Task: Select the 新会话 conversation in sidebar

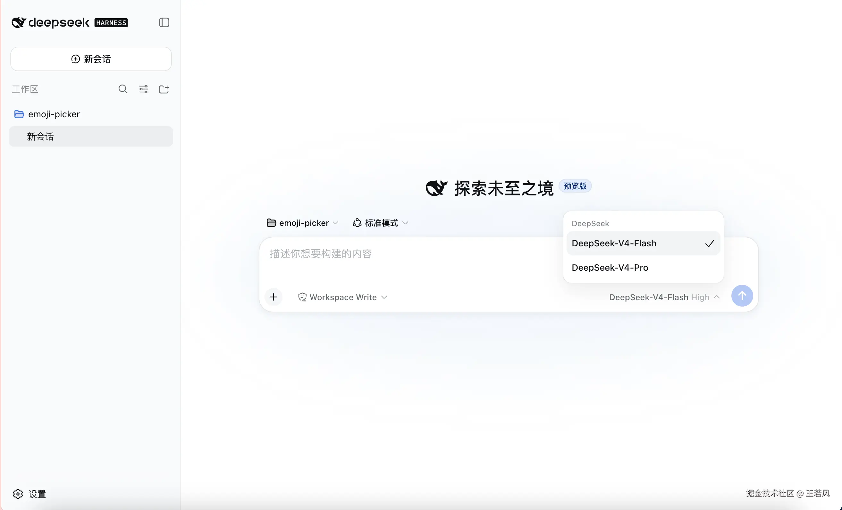Action: (91, 136)
